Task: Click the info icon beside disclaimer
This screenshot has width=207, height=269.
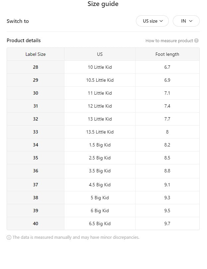Action: [x=9, y=237]
